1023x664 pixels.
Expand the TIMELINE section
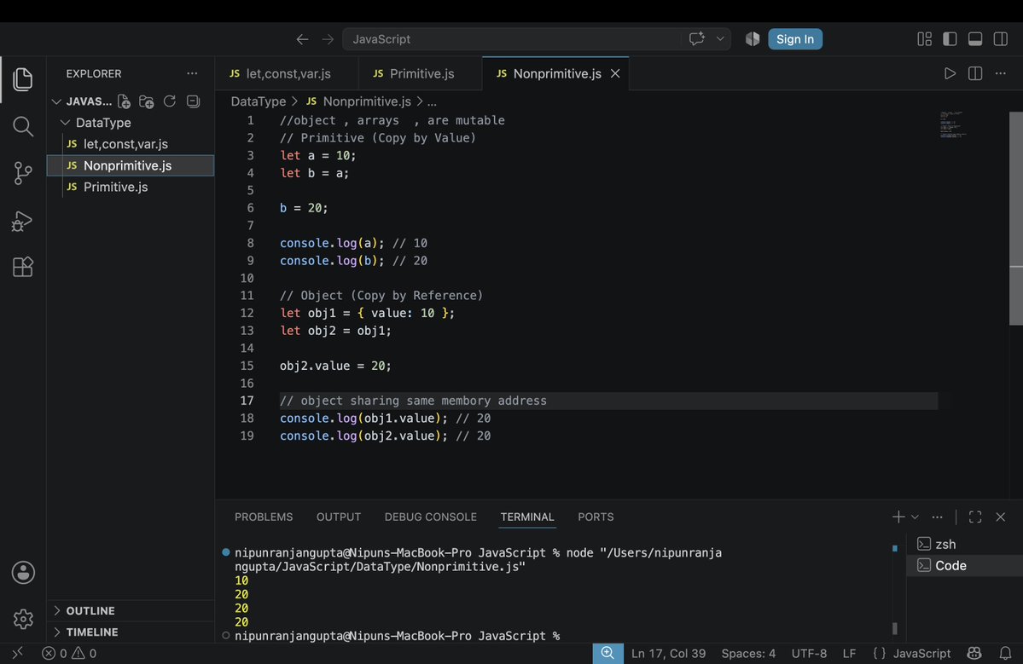pyautogui.click(x=131, y=632)
